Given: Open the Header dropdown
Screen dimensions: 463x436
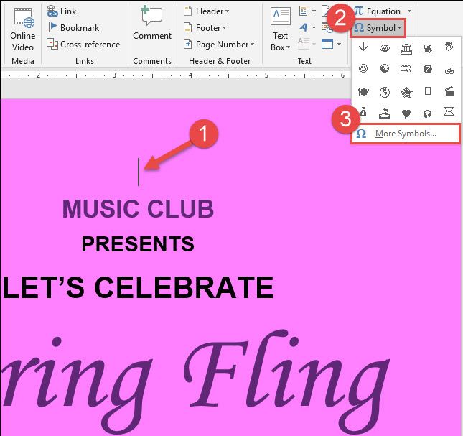Looking at the screenshot, I should click(206, 11).
